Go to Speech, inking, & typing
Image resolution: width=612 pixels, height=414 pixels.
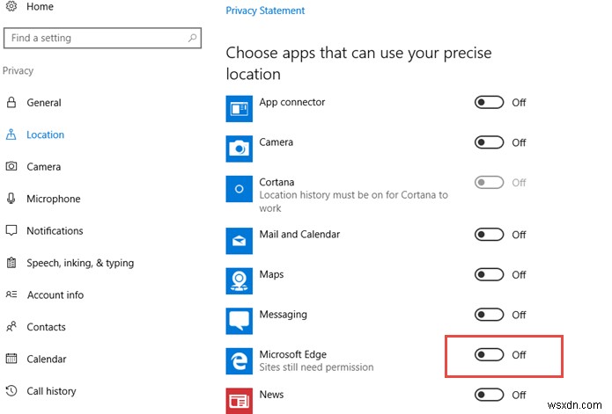(79, 263)
